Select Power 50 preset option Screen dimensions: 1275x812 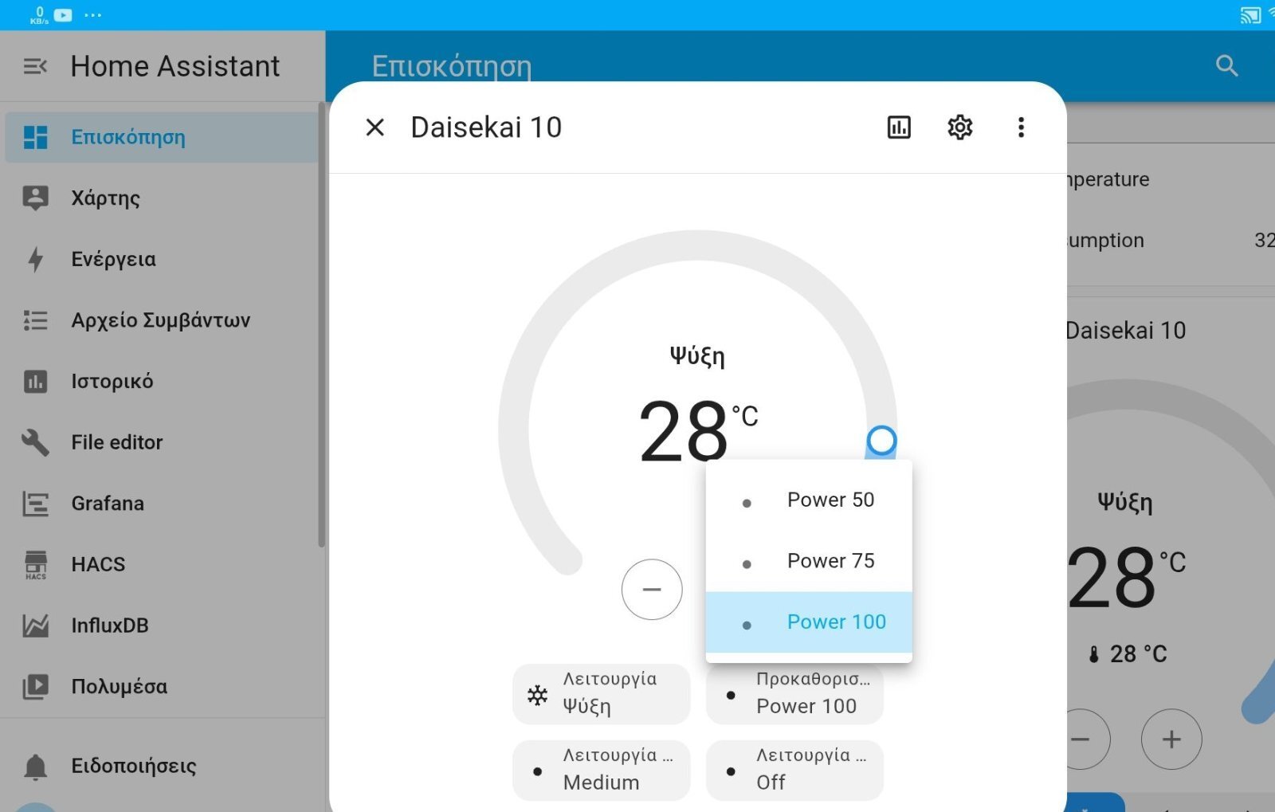(x=809, y=500)
